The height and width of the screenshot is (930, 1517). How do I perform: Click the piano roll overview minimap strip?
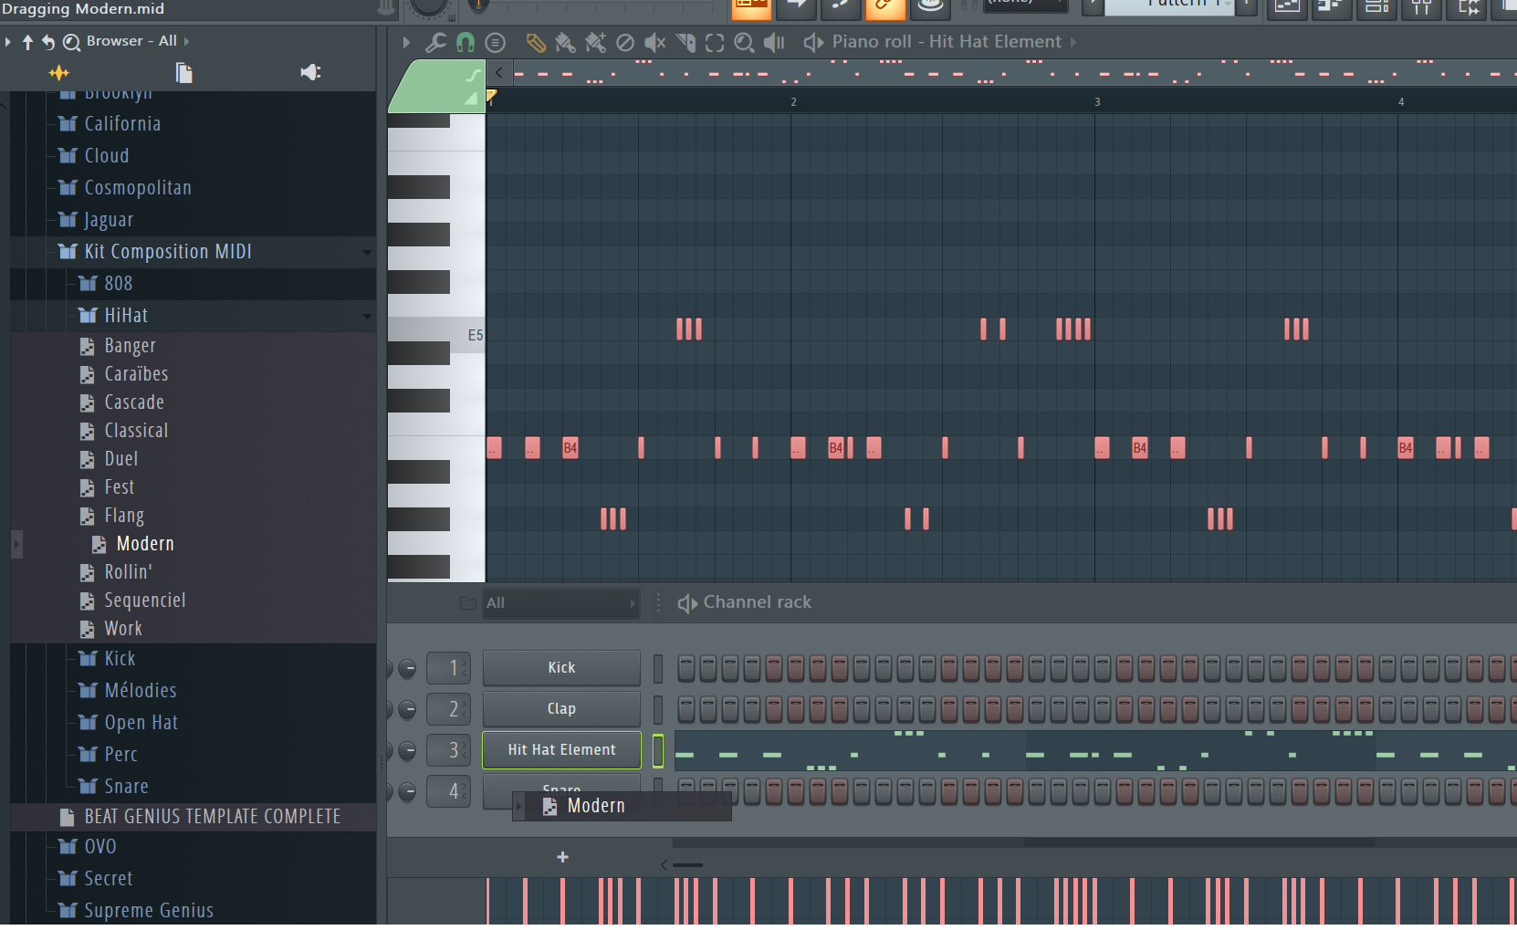(x=1013, y=73)
